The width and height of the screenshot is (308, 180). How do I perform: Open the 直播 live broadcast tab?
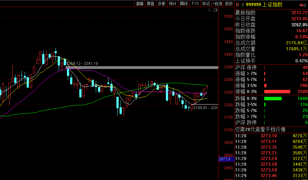click(x=140, y=3)
